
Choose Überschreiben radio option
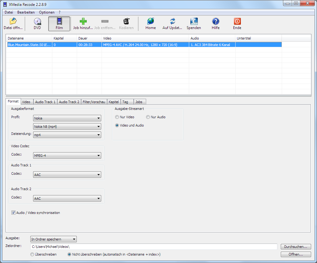32,254
